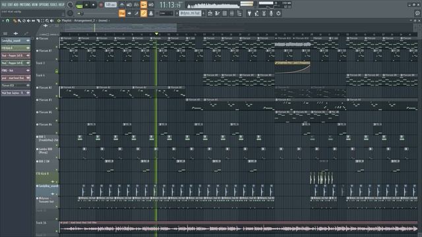Viewport: 422px width, 237px height.
Task: Open the Channel rack window icon
Action: coord(224,13)
